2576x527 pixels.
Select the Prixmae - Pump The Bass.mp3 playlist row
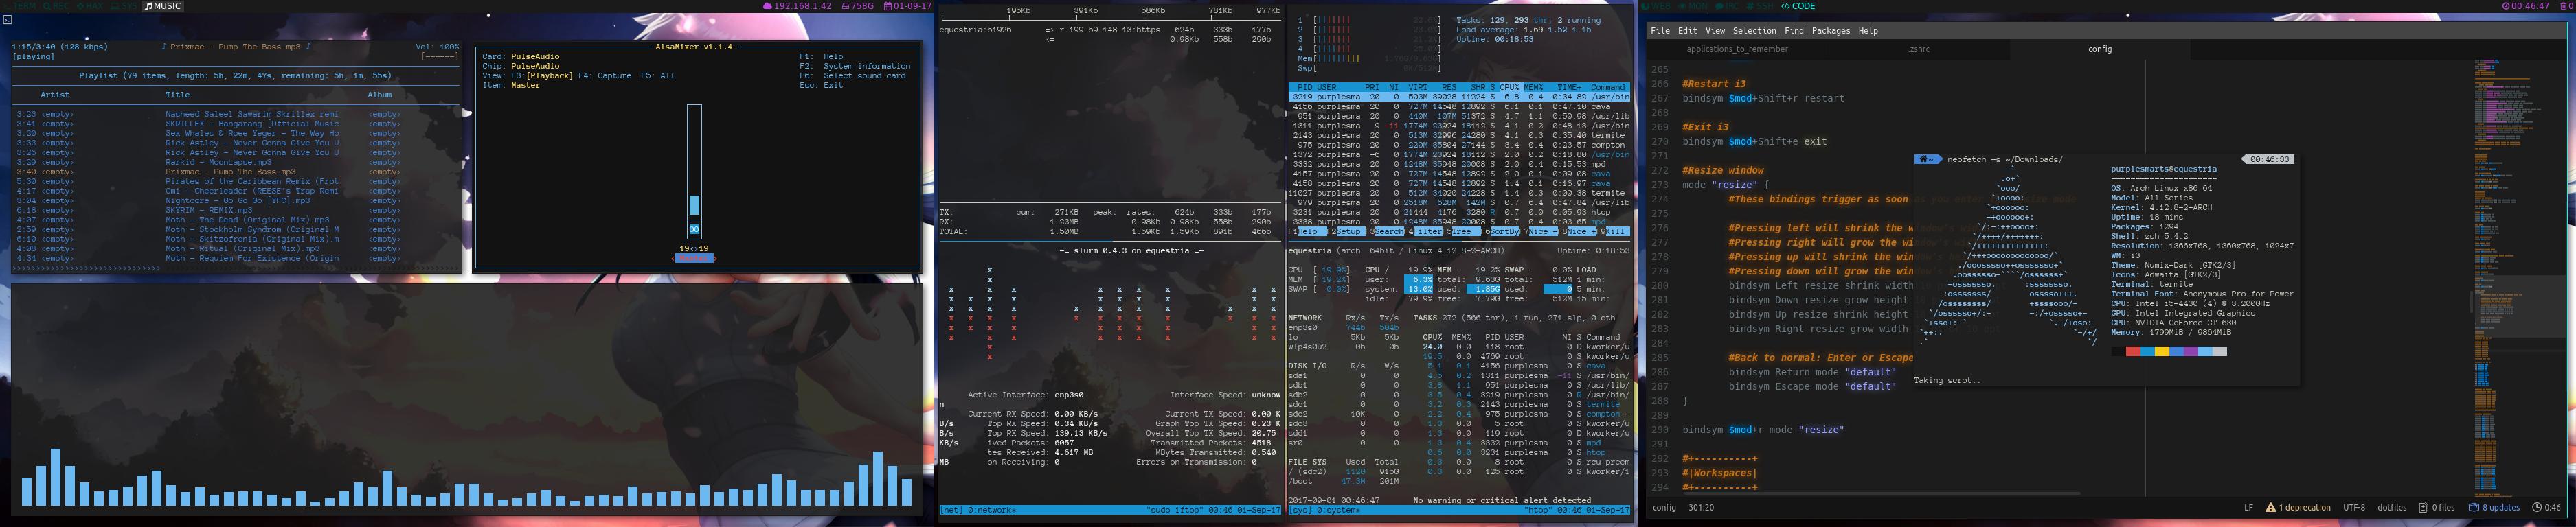(x=236, y=172)
